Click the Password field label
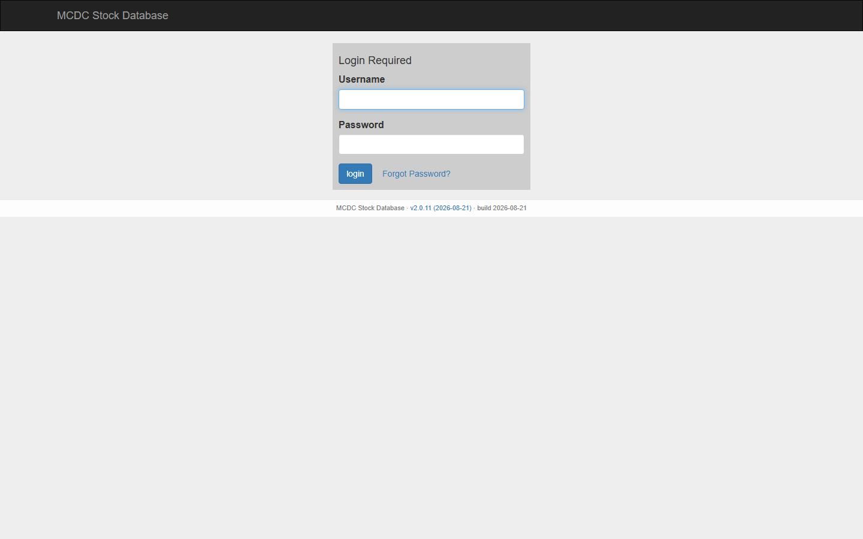 [x=361, y=125]
